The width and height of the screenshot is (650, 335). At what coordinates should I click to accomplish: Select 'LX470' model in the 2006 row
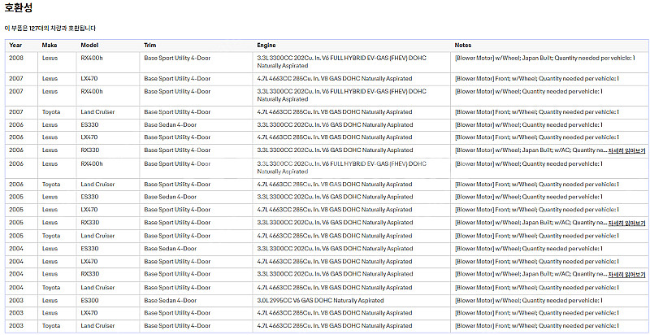coord(89,137)
